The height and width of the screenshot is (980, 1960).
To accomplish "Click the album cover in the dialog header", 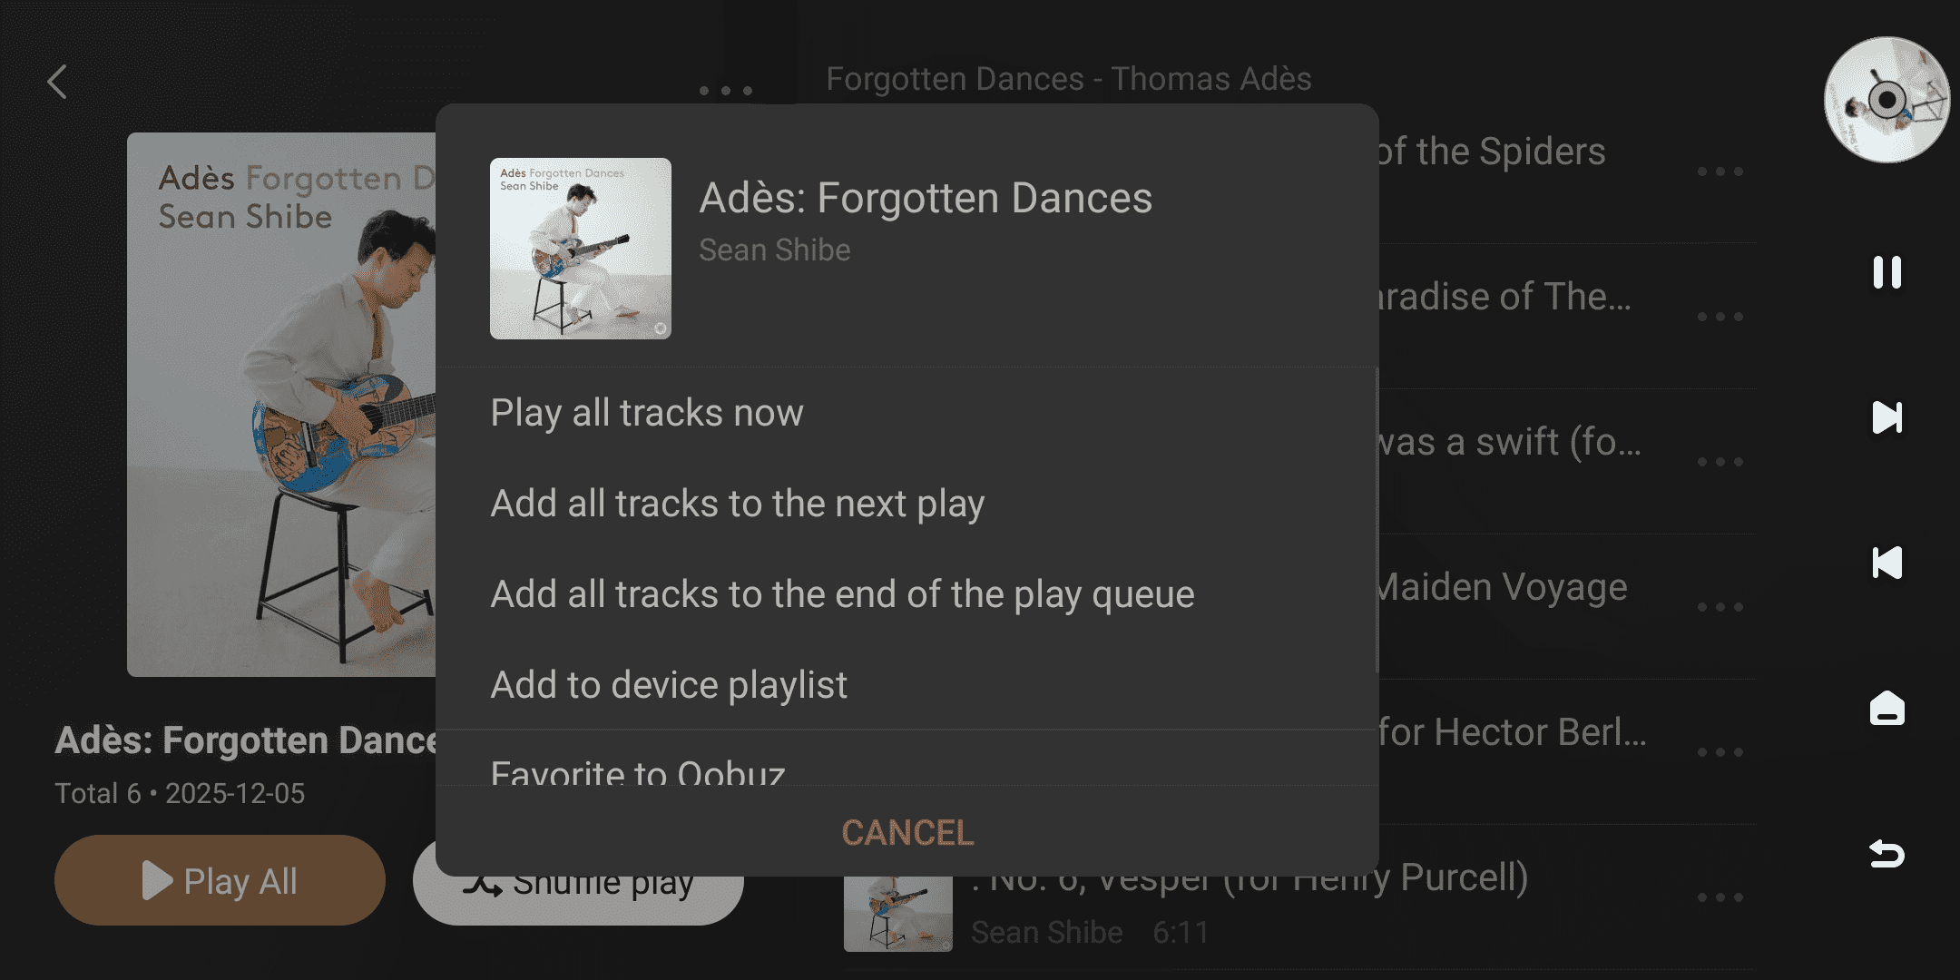I will pos(581,249).
